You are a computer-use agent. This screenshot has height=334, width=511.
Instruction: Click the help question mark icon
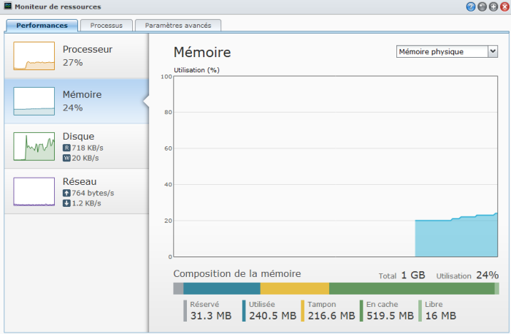pyautogui.click(x=471, y=7)
